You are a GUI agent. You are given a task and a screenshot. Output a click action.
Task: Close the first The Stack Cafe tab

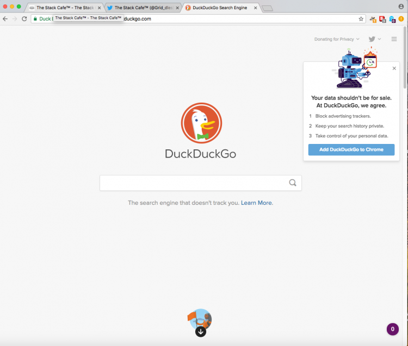(x=99, y=8)
